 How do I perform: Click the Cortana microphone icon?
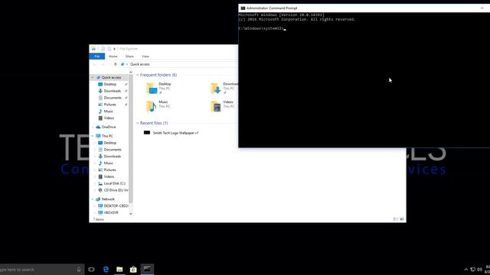79,270
